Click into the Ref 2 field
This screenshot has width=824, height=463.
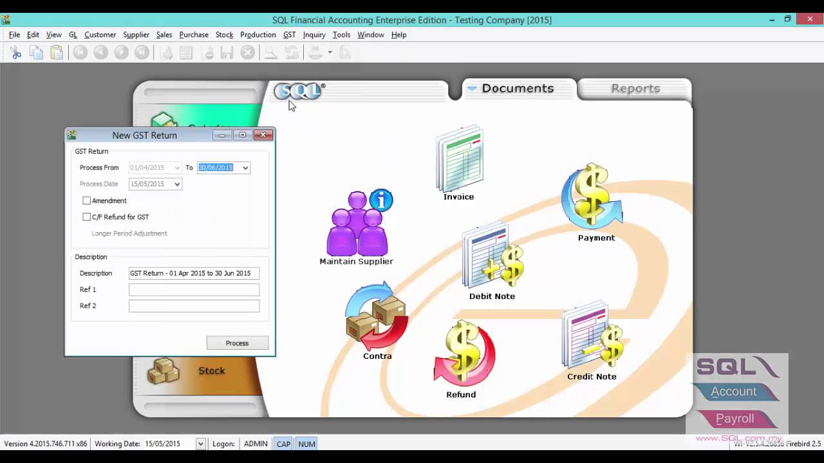click(x=194, y=306)
